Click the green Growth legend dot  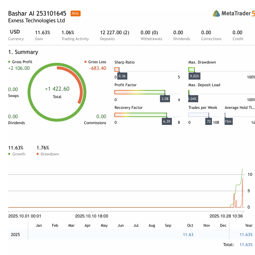click(x=10, y=154)
